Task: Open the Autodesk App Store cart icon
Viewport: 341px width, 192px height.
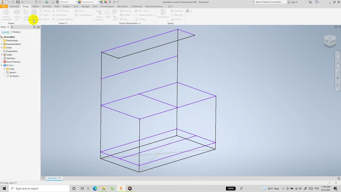Action: (310, 2)
